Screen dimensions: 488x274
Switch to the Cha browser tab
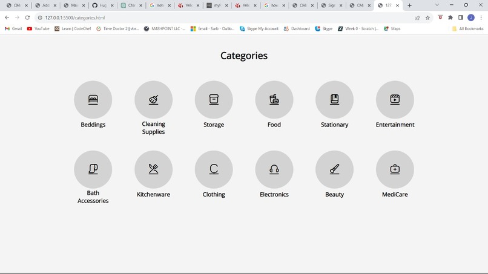pyautogui.click(x=131, y=5)
